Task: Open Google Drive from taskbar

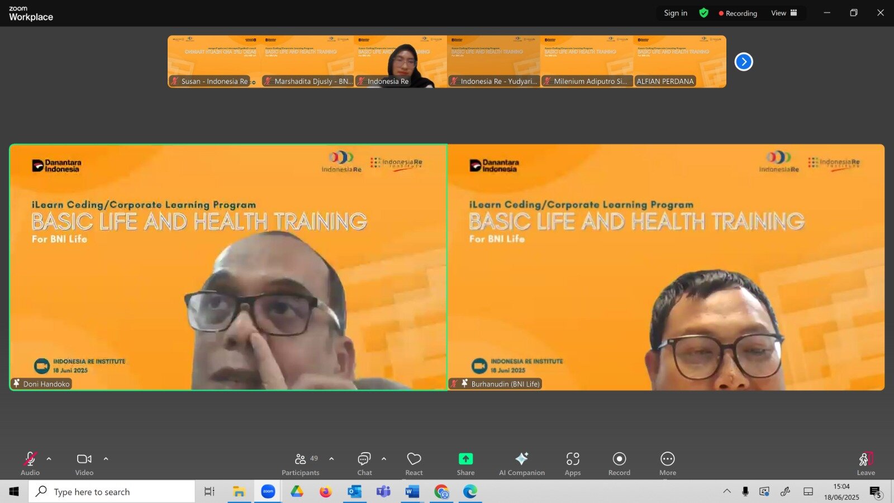Action: coord(297,491)
